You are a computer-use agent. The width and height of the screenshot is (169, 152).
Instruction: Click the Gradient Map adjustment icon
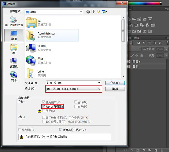pyautogui.click(x=150, y=31)
